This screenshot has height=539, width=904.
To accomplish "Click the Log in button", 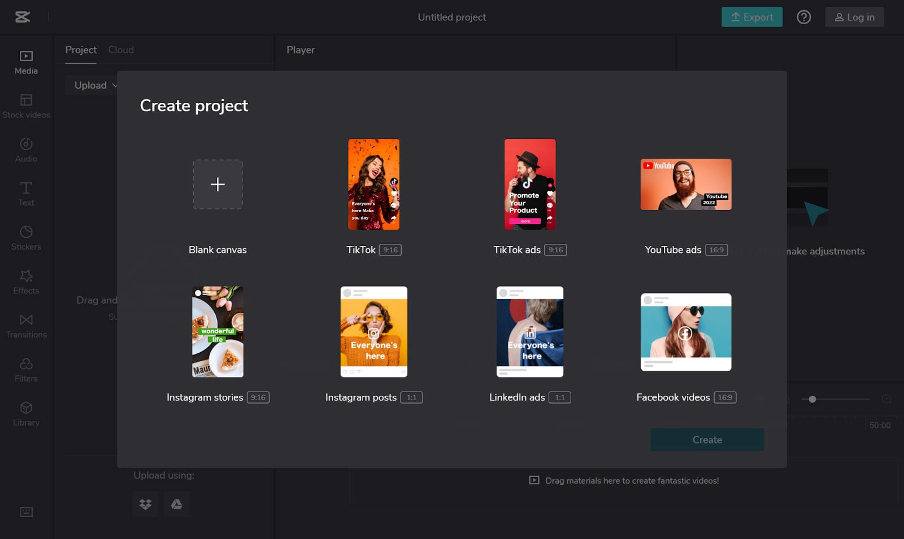I will (x=854, y=17).
